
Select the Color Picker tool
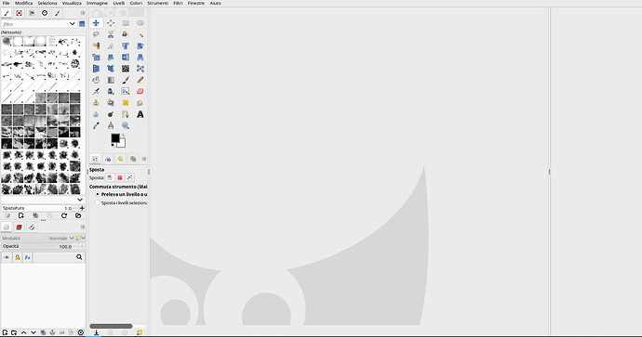click(96, 126)
